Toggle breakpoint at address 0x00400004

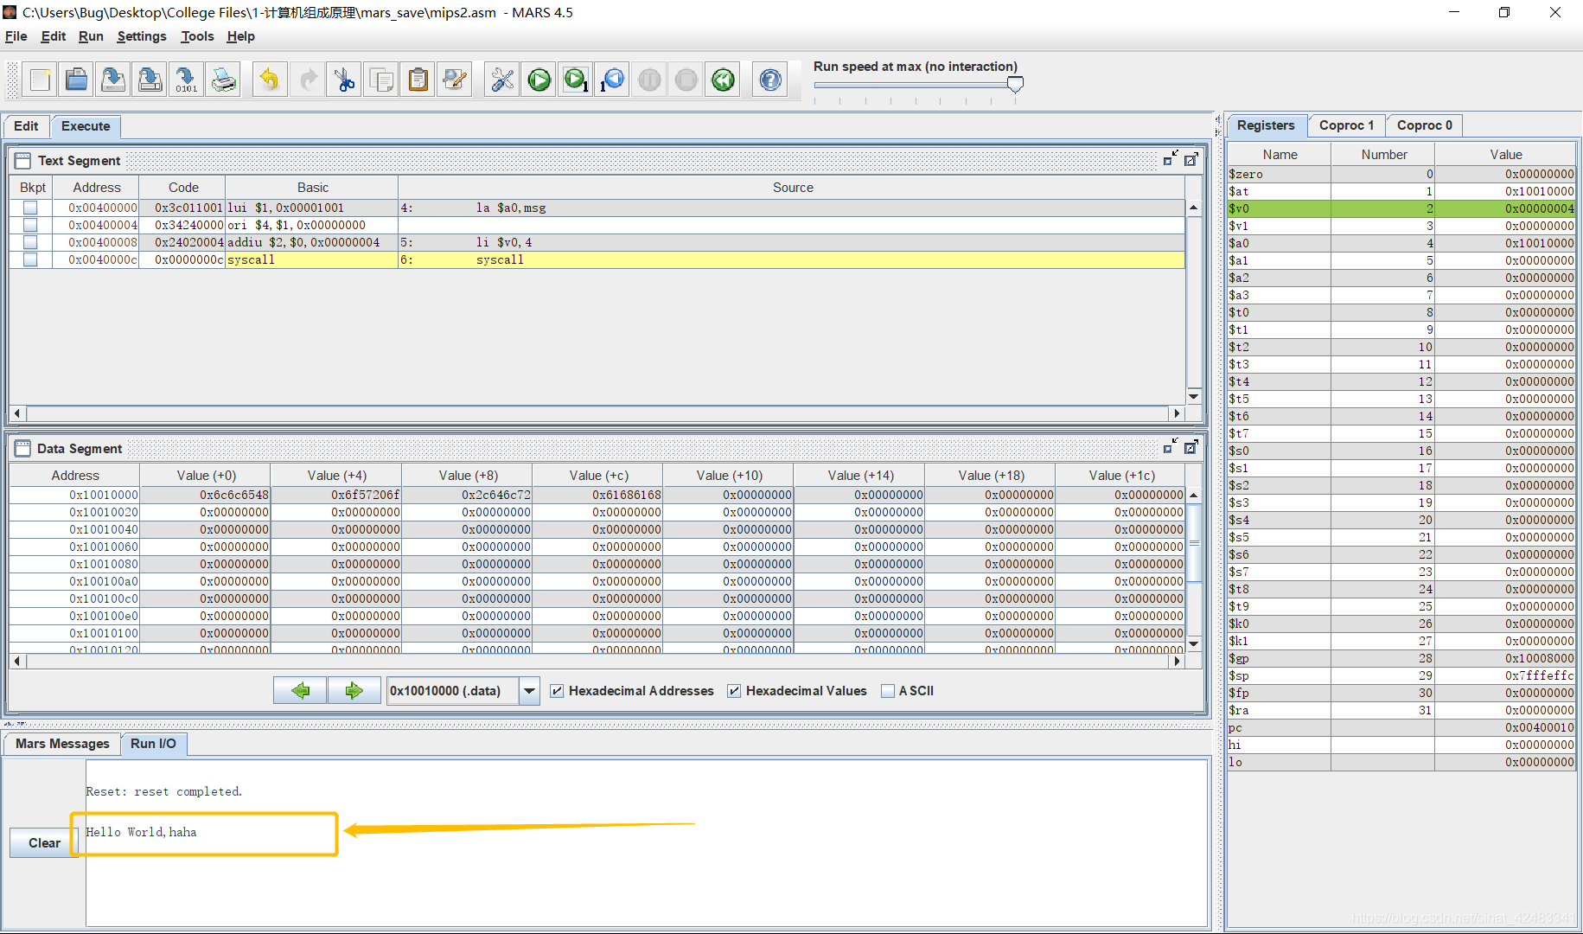[x=30, y=225]
